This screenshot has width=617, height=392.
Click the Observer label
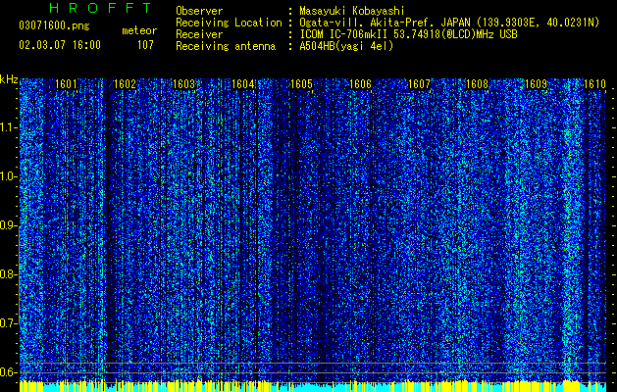[x=199, y=11]
